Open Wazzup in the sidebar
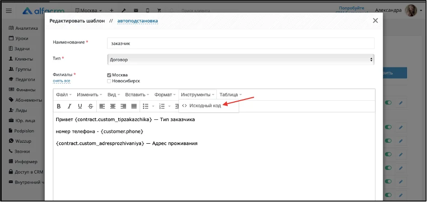Viewport: 427px width, 202px height. [20, 141]
